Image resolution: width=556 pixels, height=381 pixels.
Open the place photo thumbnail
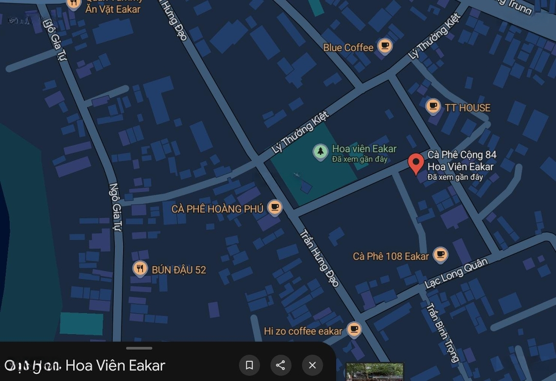coord(374,372)
